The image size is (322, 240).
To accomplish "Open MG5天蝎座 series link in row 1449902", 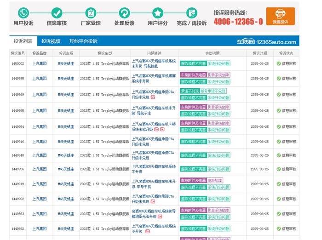I will 66,199.
